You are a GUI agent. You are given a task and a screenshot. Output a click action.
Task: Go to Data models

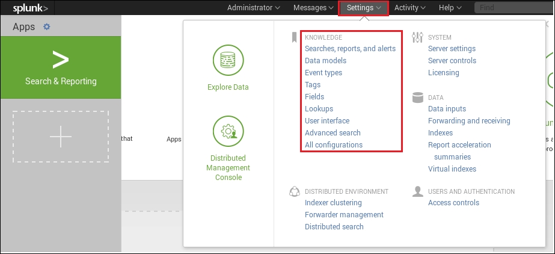(x=325, y=61)
